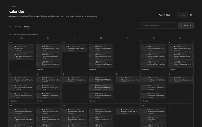The height and width of the screenshot is (127, 202).
Task: Open 17:54 Früh am Morgen brennt post
Action: coord(101,48)
